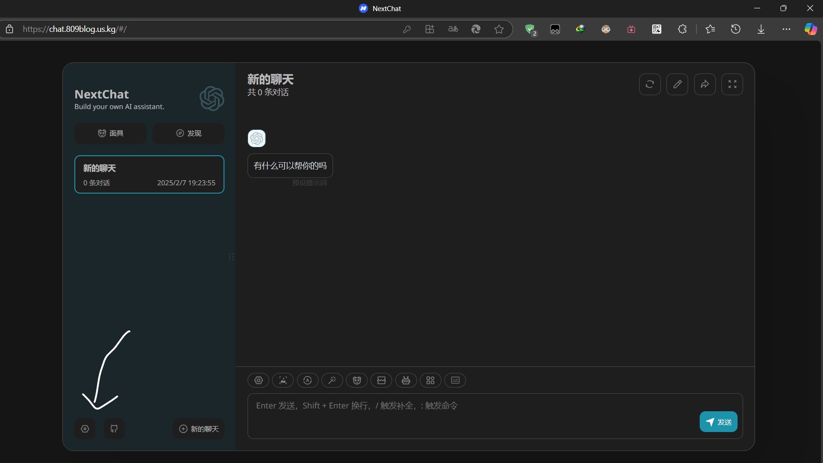Click the green shield extension icon

(530, 30)
